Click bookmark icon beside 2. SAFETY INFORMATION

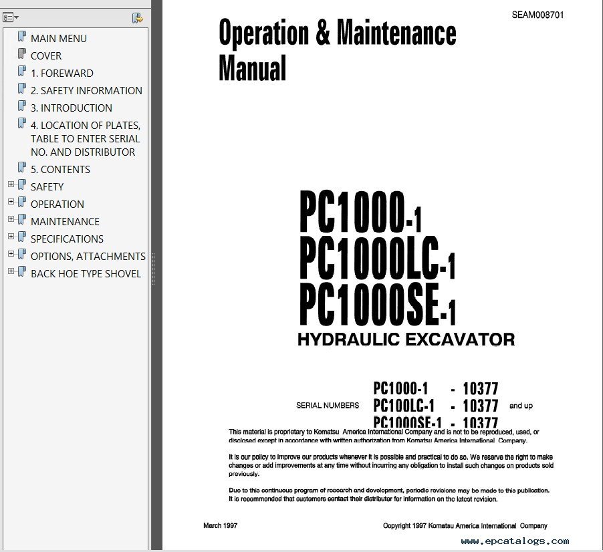tap(22, 88)
